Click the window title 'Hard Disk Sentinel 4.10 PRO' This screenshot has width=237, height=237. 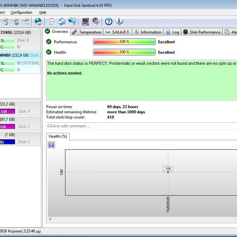coord(88,6)
